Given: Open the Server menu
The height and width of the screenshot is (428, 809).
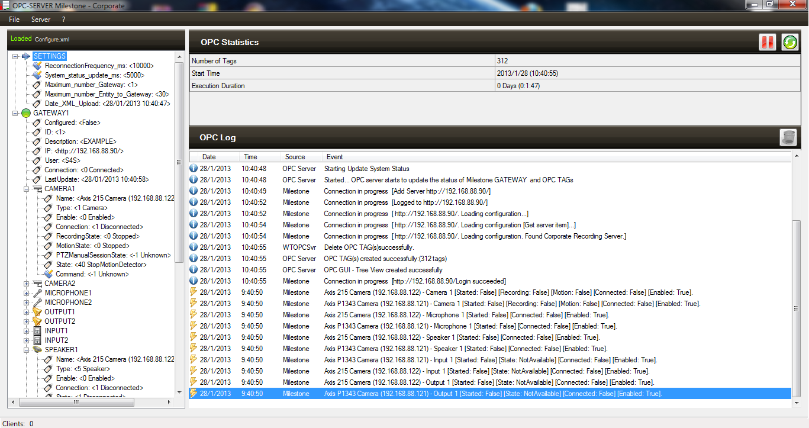Looking at the screenshot, I should pyautogui.click(x=41, y=20).
